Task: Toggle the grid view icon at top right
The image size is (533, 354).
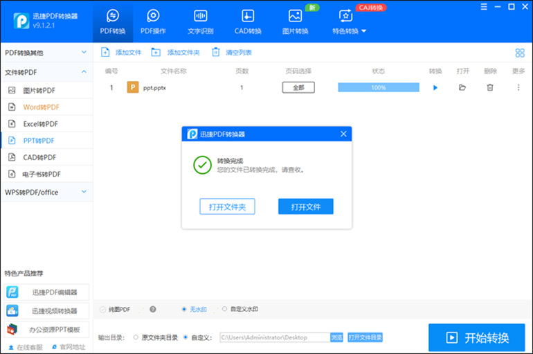Action: (520, 53)
